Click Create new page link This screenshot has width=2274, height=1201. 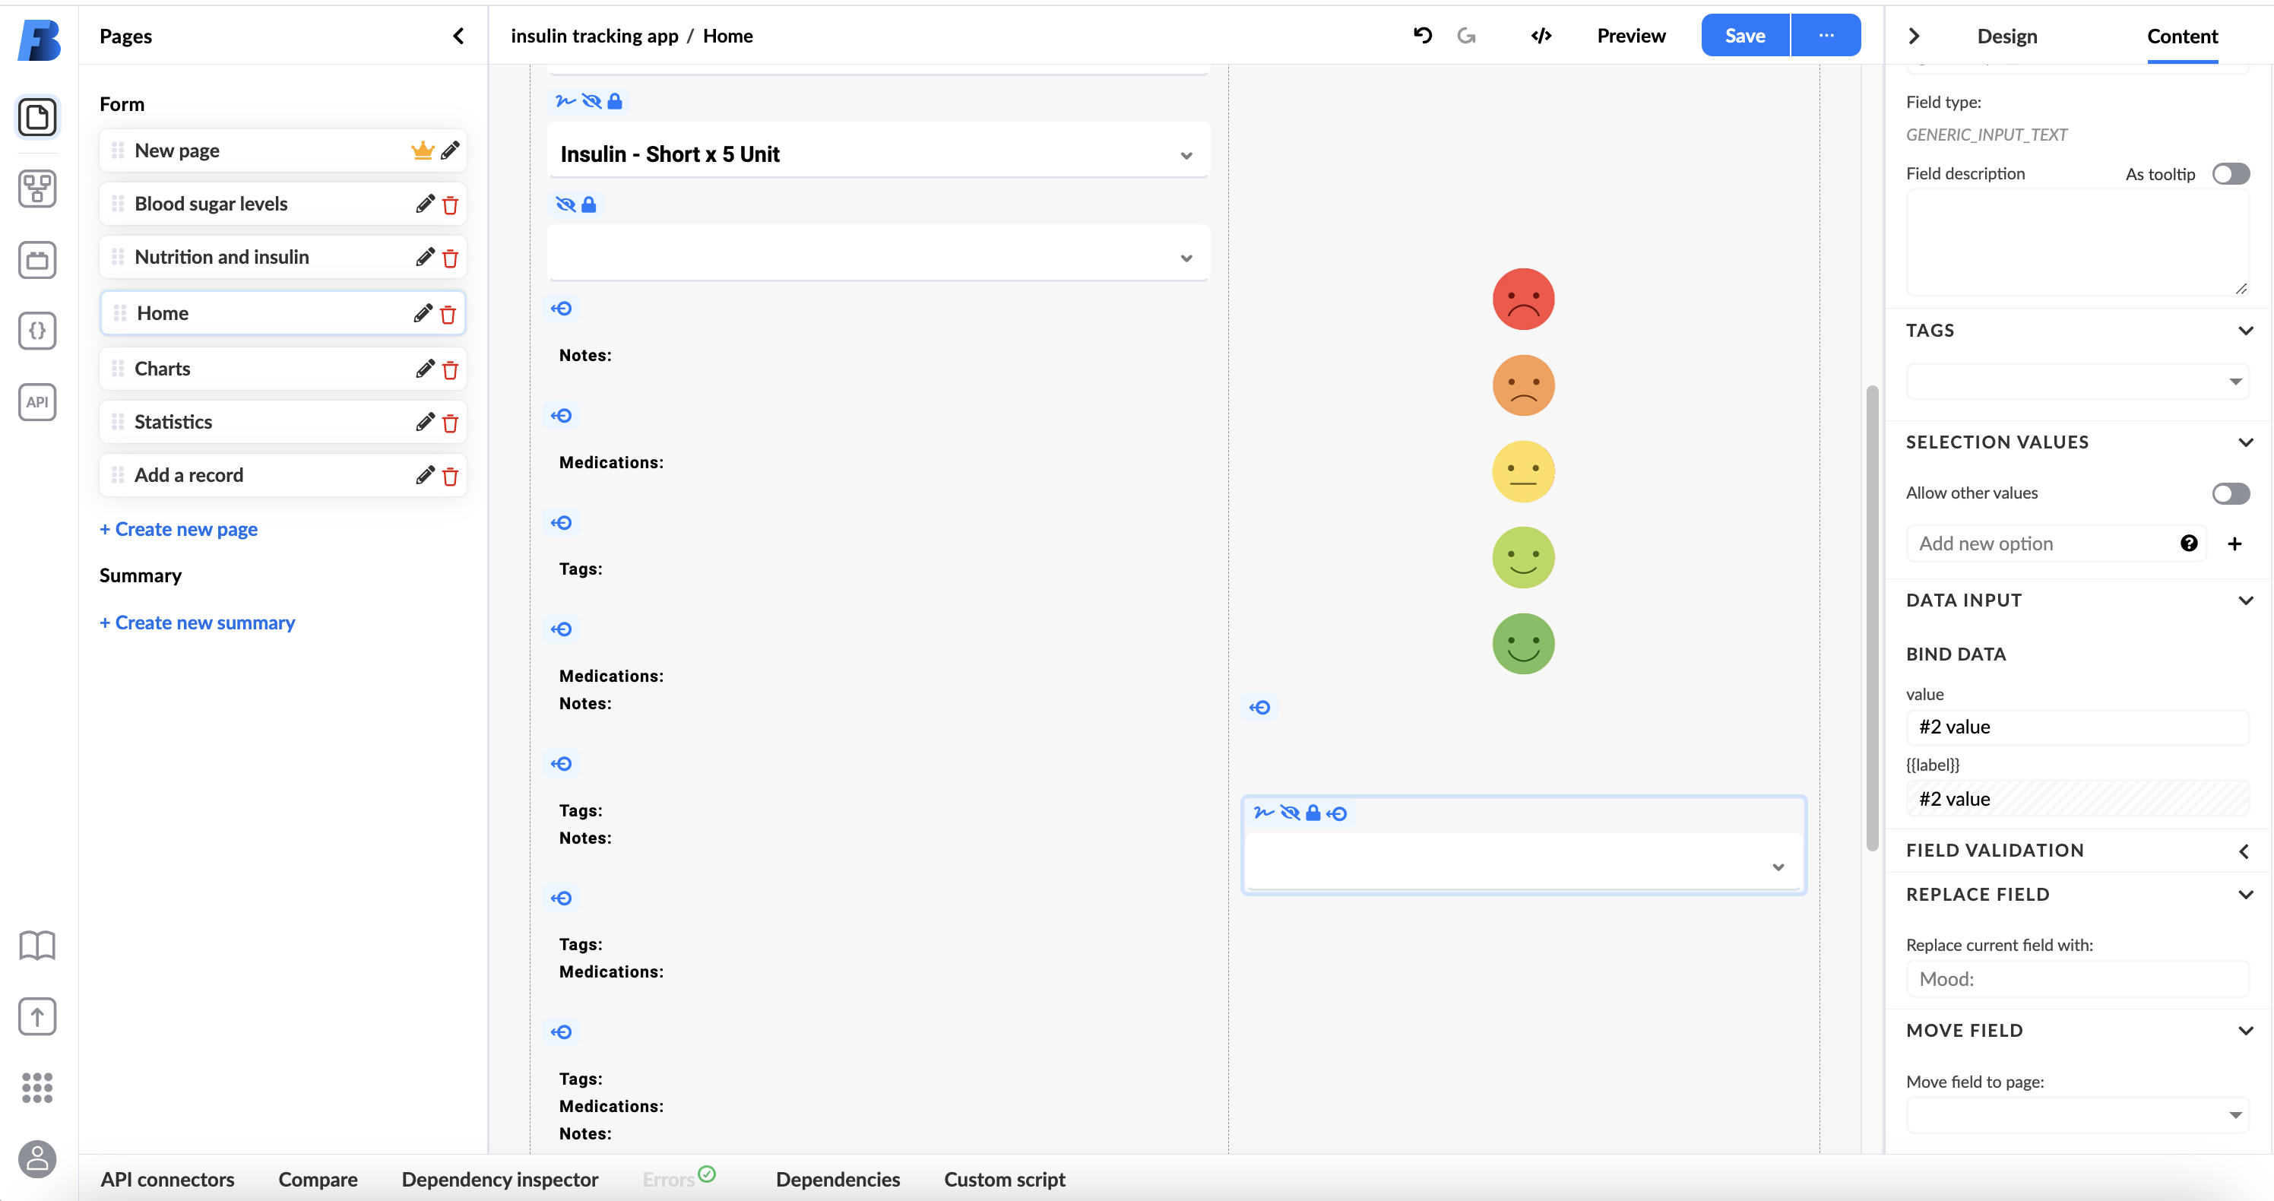pos(179,529)
